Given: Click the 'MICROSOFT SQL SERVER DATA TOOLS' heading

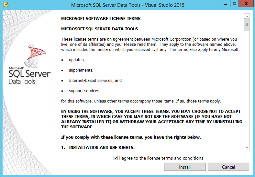Looking at the screenshot, I should tap(99, 29).
